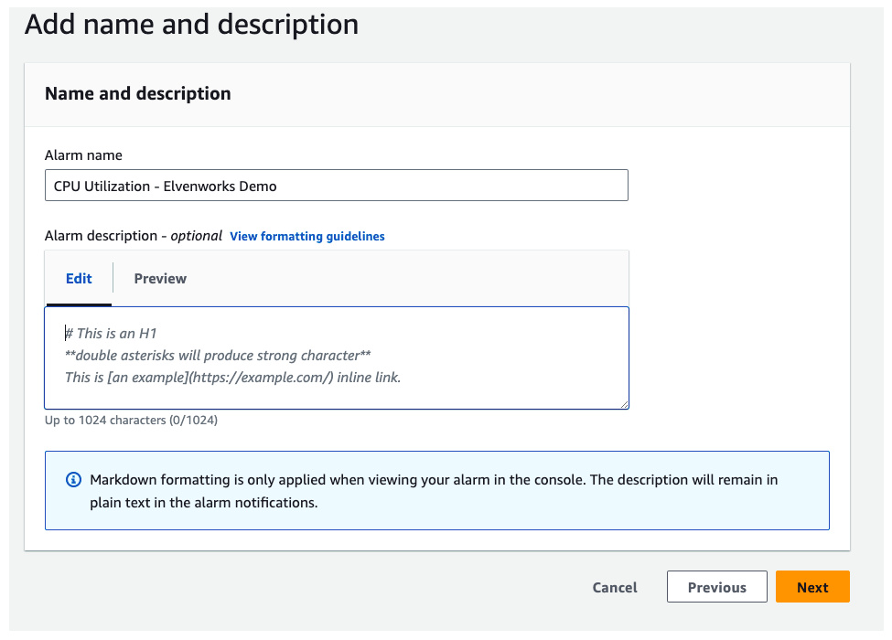Click the info icon in Markdown notice

click(74, 480)
